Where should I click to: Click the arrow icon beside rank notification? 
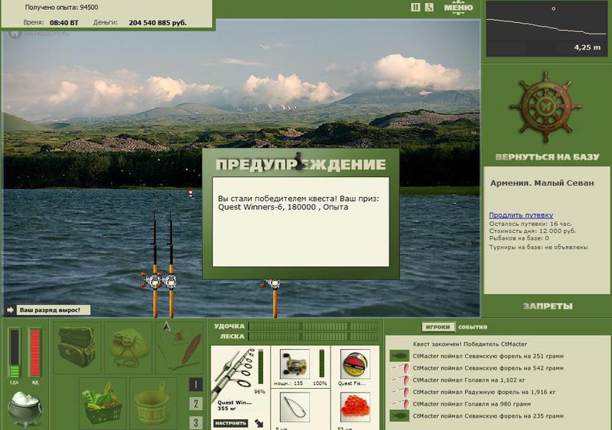pyautogui.click(x=11, y=310)
